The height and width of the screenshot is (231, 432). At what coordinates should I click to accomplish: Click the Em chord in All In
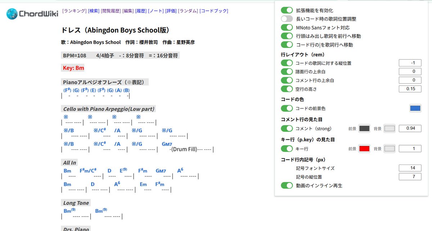tap(143, 184)
